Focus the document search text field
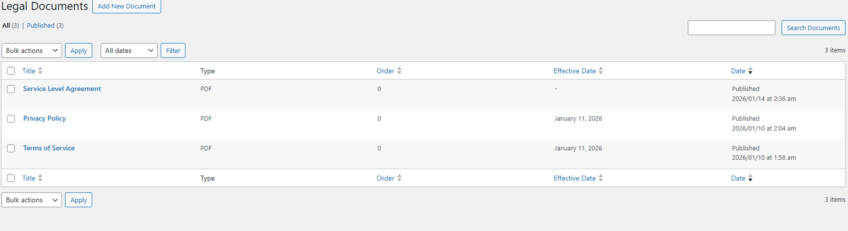The image size is (848, 231). tap(731, 27)
